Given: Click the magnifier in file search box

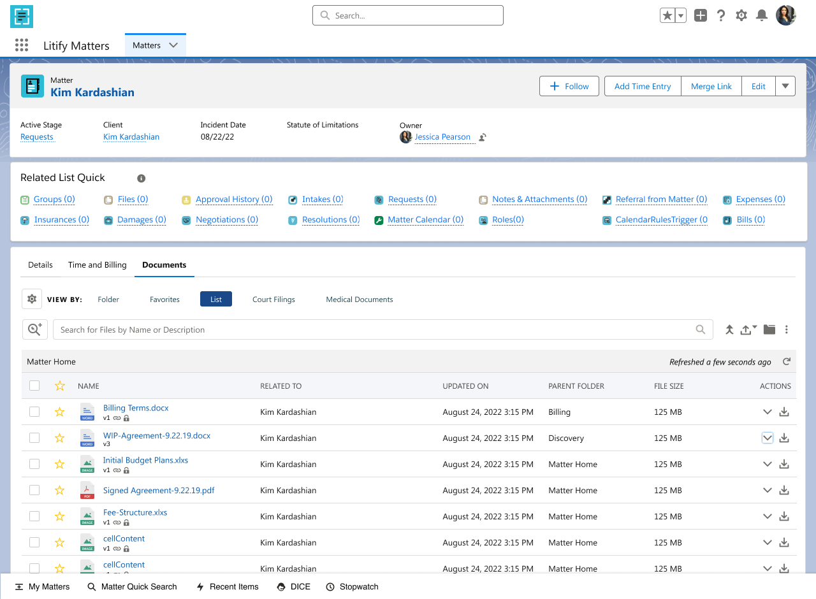Looking at the screenshot, I should point(701,329).
